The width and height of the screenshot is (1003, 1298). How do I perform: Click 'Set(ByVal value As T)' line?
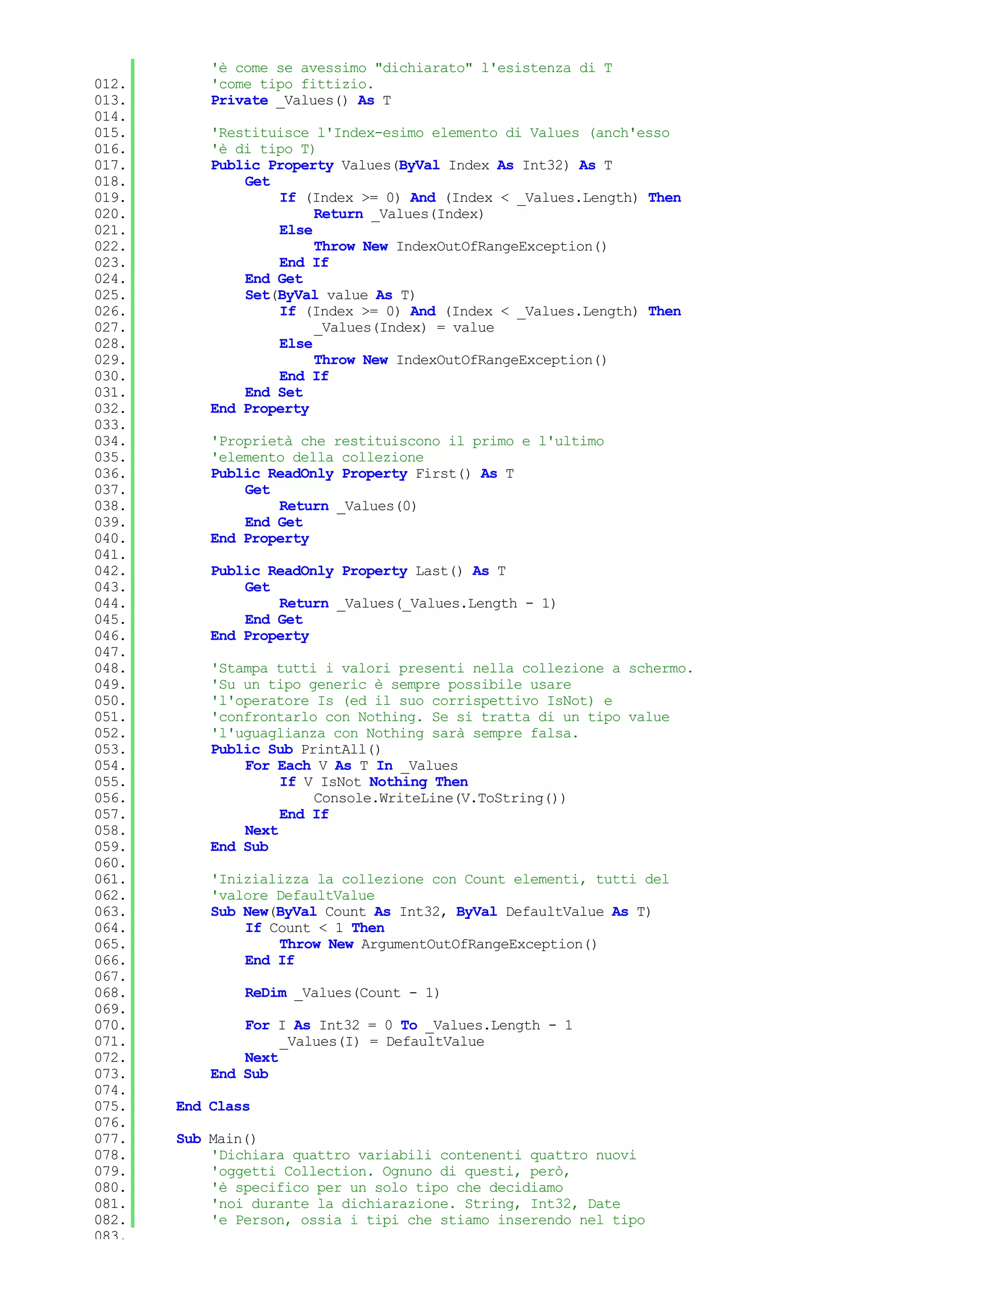point(330,295)
